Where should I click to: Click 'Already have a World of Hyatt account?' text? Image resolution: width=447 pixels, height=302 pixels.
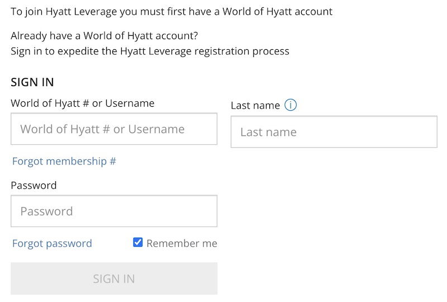pyautogui.click(x=104, y=36)
